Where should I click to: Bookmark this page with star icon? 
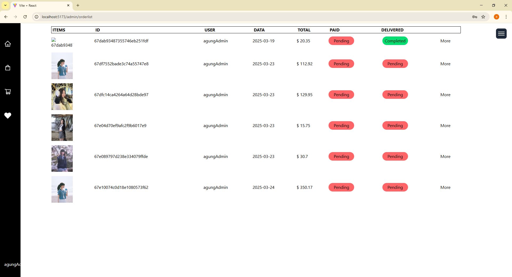(483, 17)
